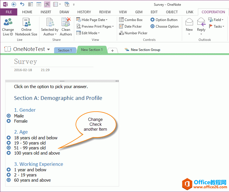Click the Choose Option button
This screenshot has height=192, width=229.
click(x=164, y=26)
